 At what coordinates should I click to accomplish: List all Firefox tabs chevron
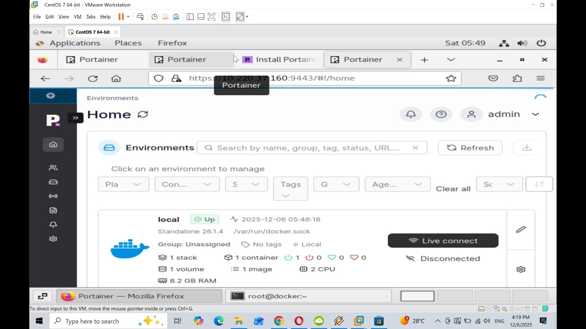pos(451,59)
